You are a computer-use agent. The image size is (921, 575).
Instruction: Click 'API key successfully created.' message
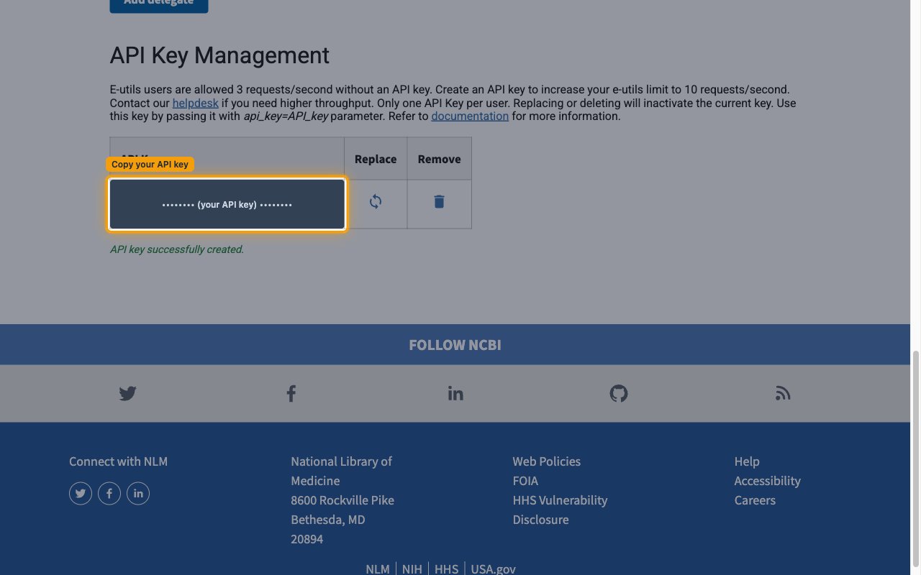tap(177, 249)
